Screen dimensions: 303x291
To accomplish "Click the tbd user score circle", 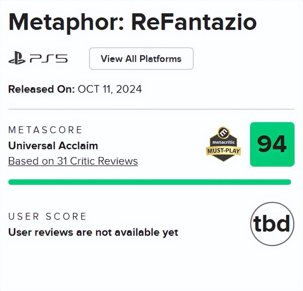I will (x=272, y=224).
